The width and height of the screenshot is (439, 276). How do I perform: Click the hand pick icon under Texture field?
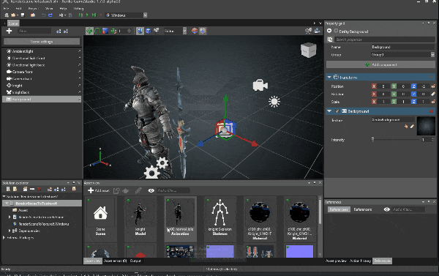(x=406, y=127)
